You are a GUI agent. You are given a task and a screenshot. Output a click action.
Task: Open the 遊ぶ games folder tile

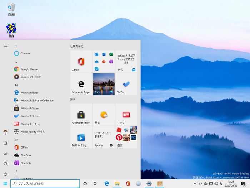pyautogui.click(x=126, y=137)
